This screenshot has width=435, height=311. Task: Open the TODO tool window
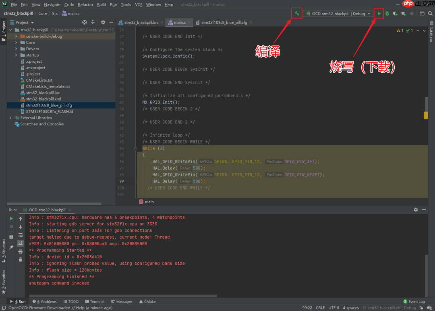point(71,301)
